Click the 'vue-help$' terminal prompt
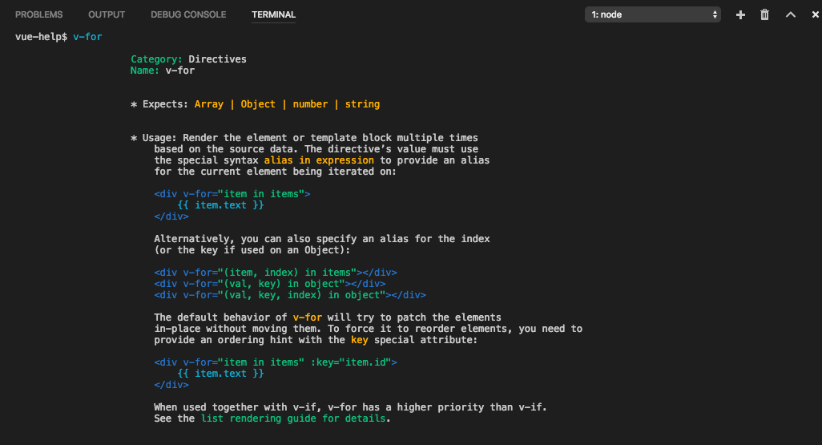Image resolution: width=822 pixels, height=445 pixels. point(41,37)
